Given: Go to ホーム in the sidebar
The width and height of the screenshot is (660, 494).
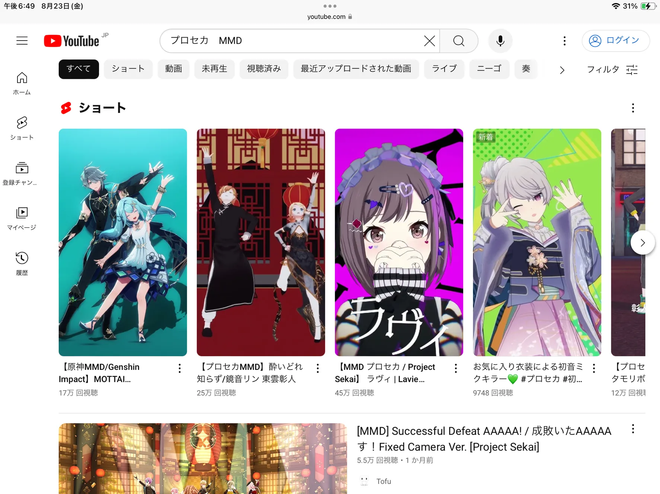Looking at the screenshot, I should coord(22,83).
